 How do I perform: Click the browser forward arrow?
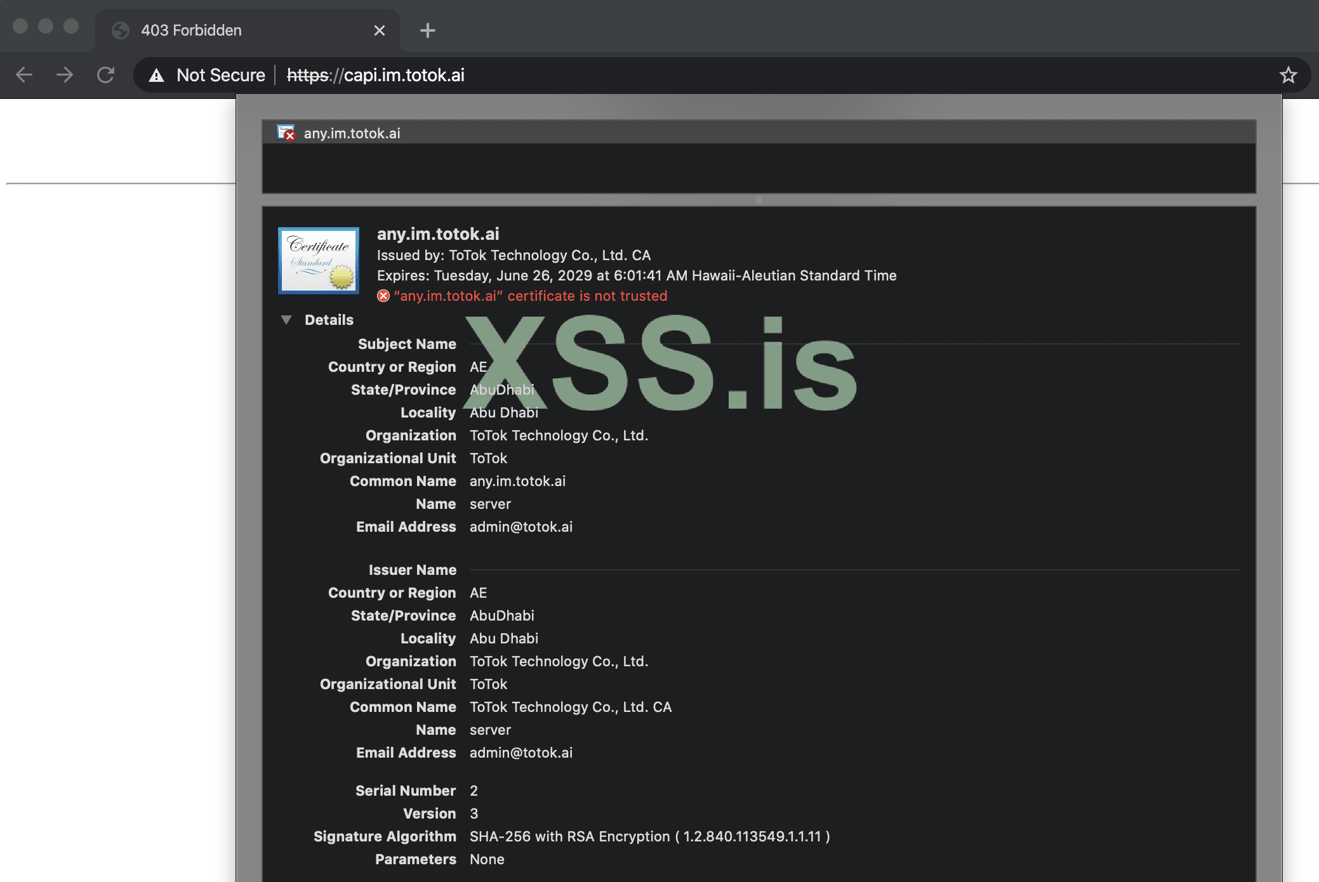point(65,75)
